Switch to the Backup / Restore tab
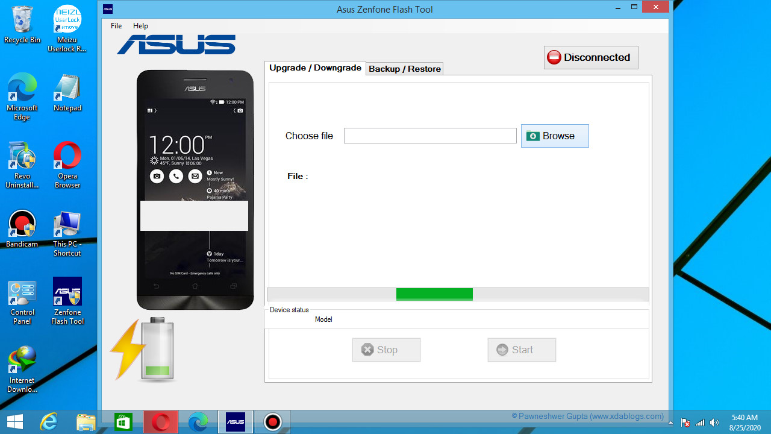 (404, 69)
